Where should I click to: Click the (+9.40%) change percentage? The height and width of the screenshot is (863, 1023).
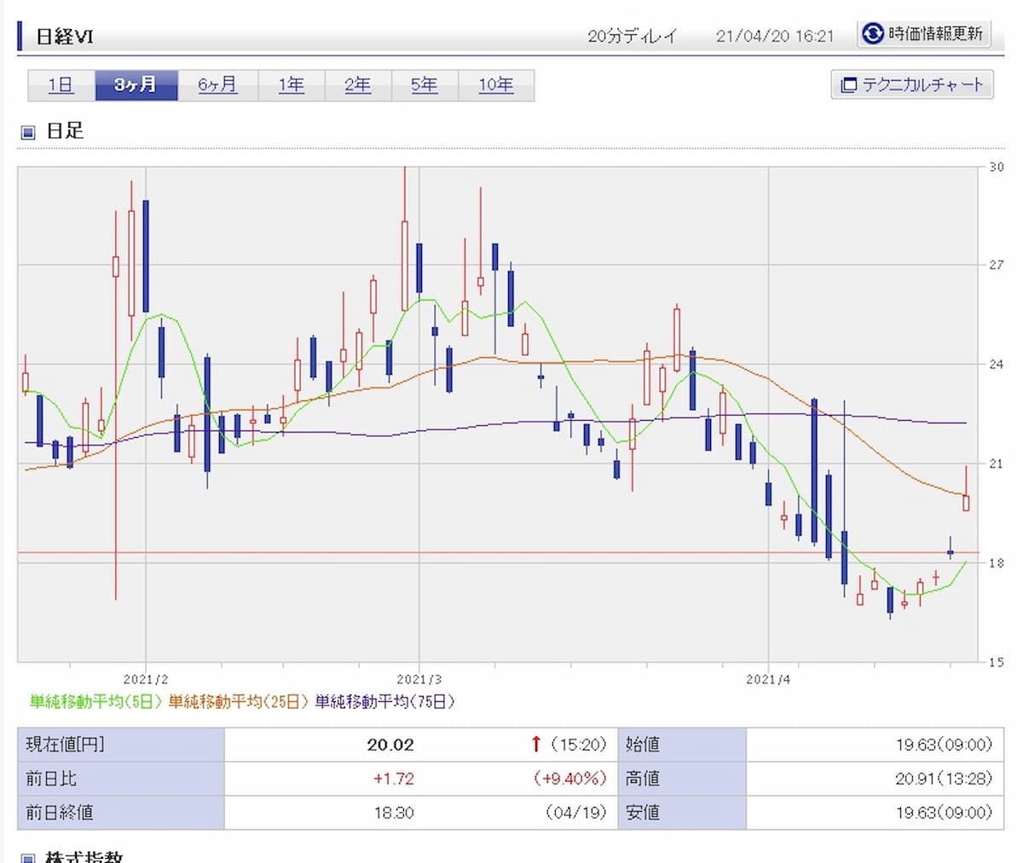[569, 779]
